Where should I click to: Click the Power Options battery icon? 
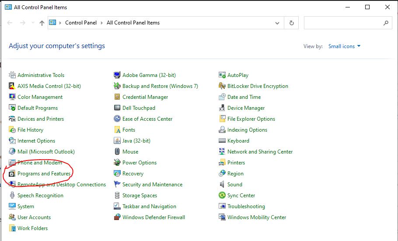coord(117,162)
